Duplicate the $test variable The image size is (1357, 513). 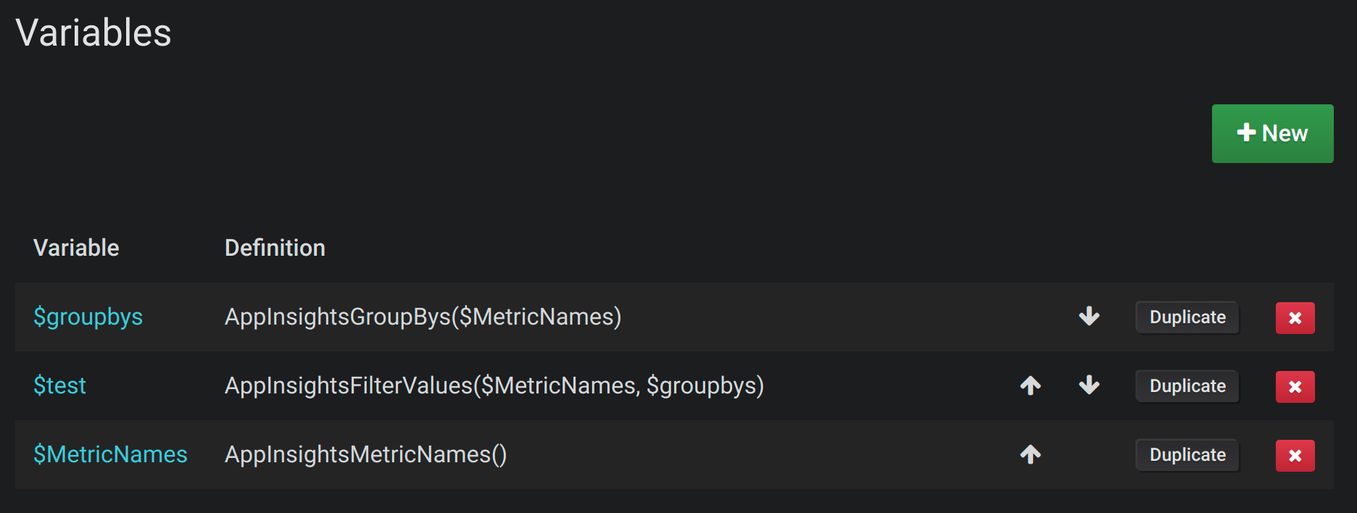(1187, 386)
